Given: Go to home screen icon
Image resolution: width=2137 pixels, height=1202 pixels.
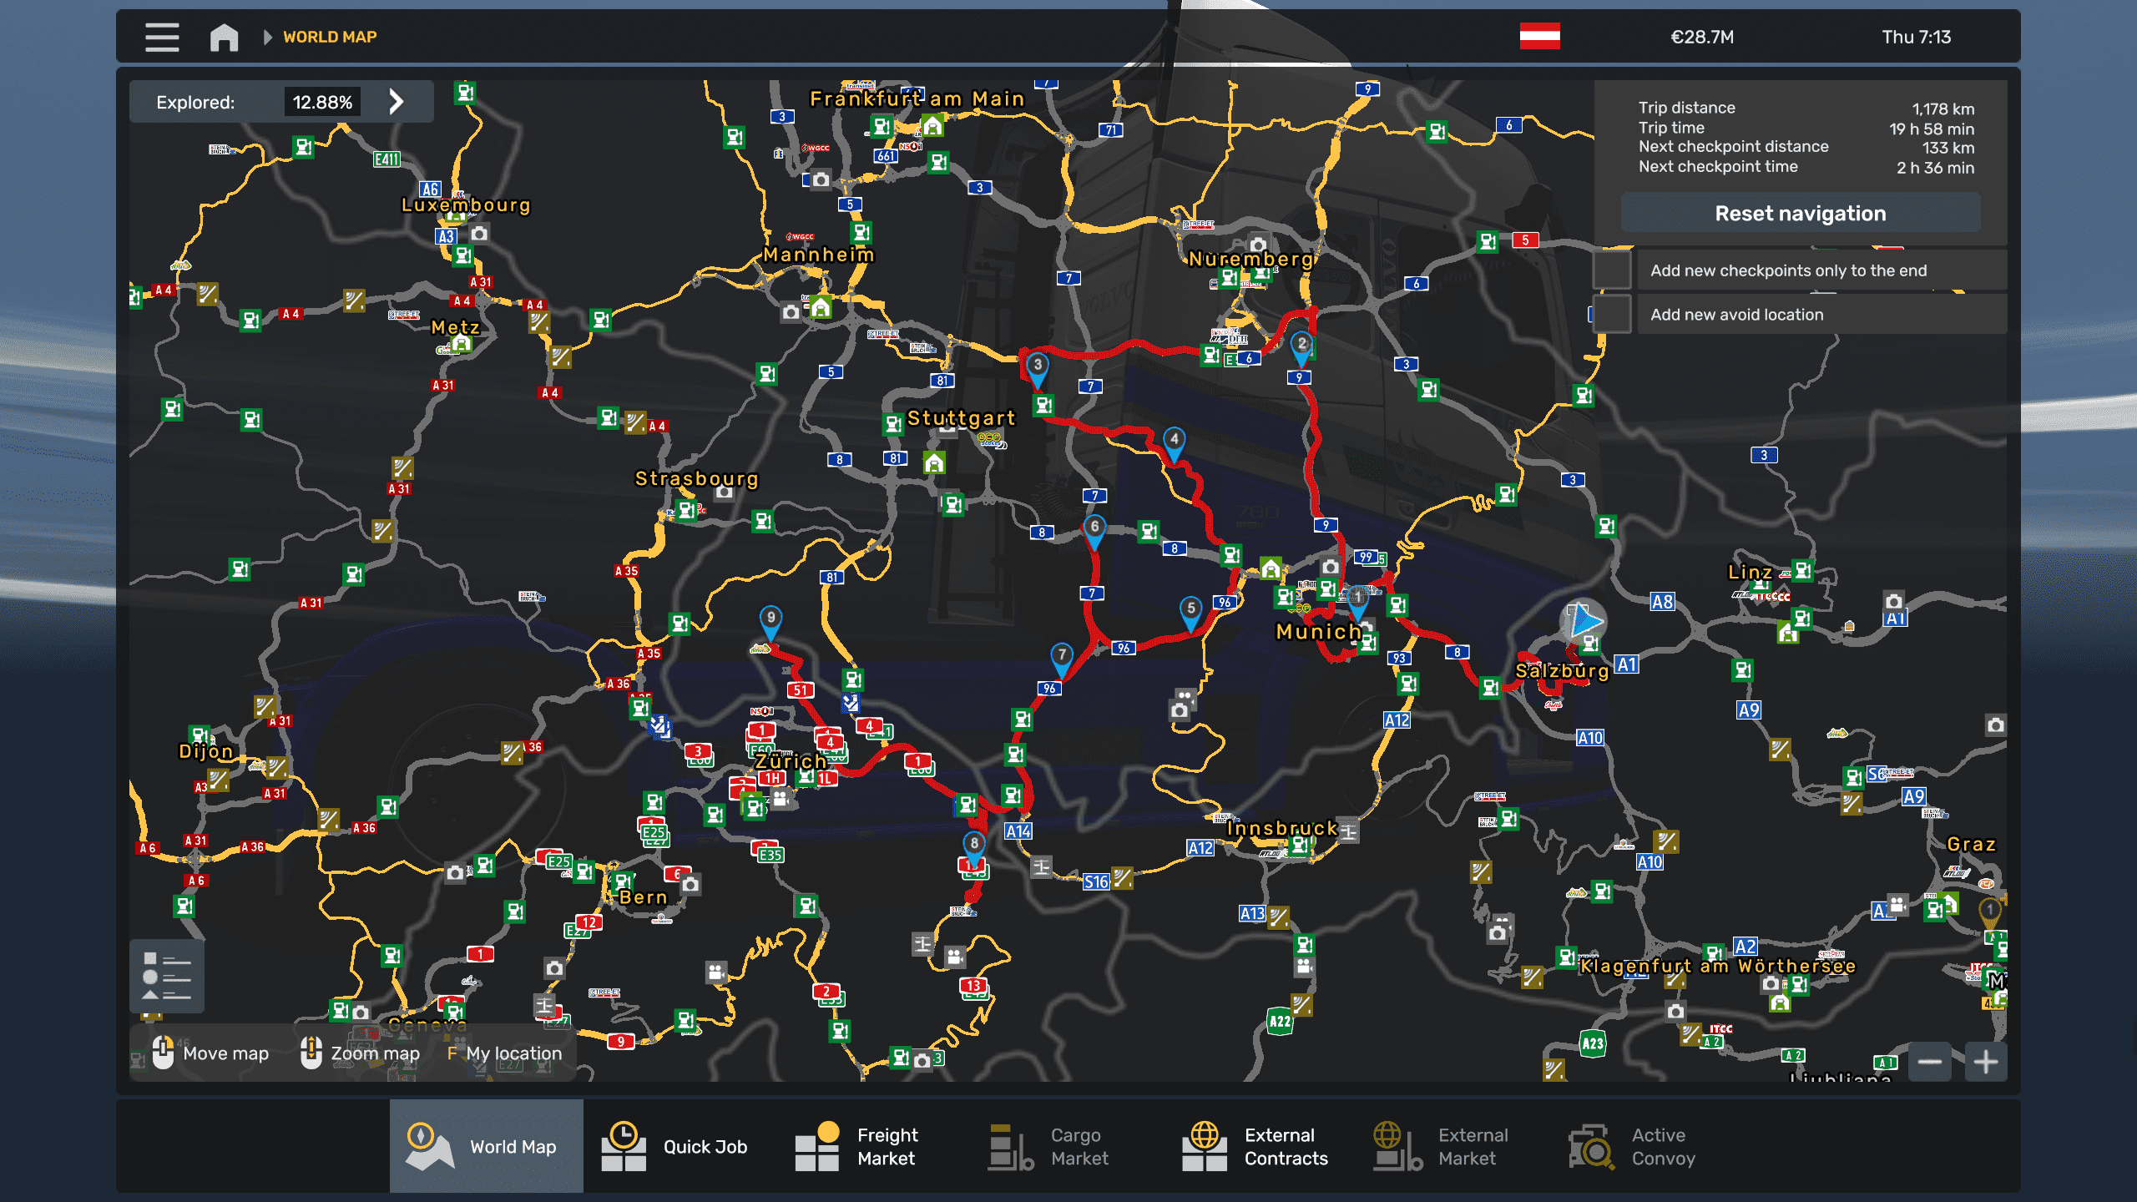Looking at the screenshot, I should point(224,37).
